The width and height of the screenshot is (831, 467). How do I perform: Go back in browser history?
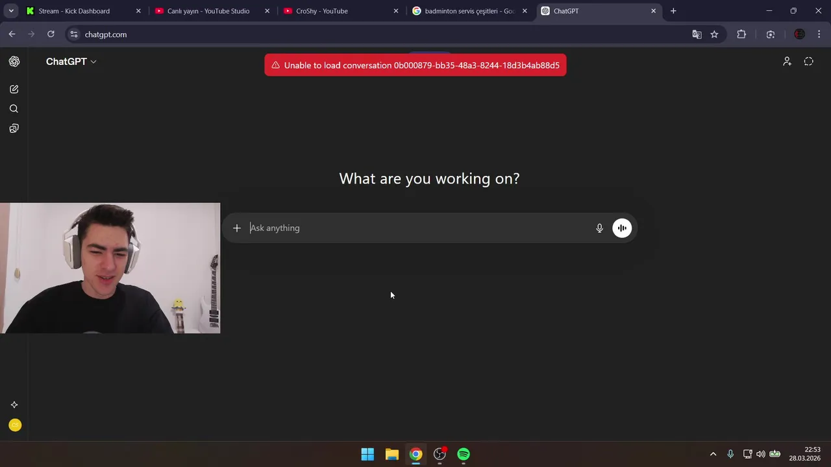coord(12,34)
